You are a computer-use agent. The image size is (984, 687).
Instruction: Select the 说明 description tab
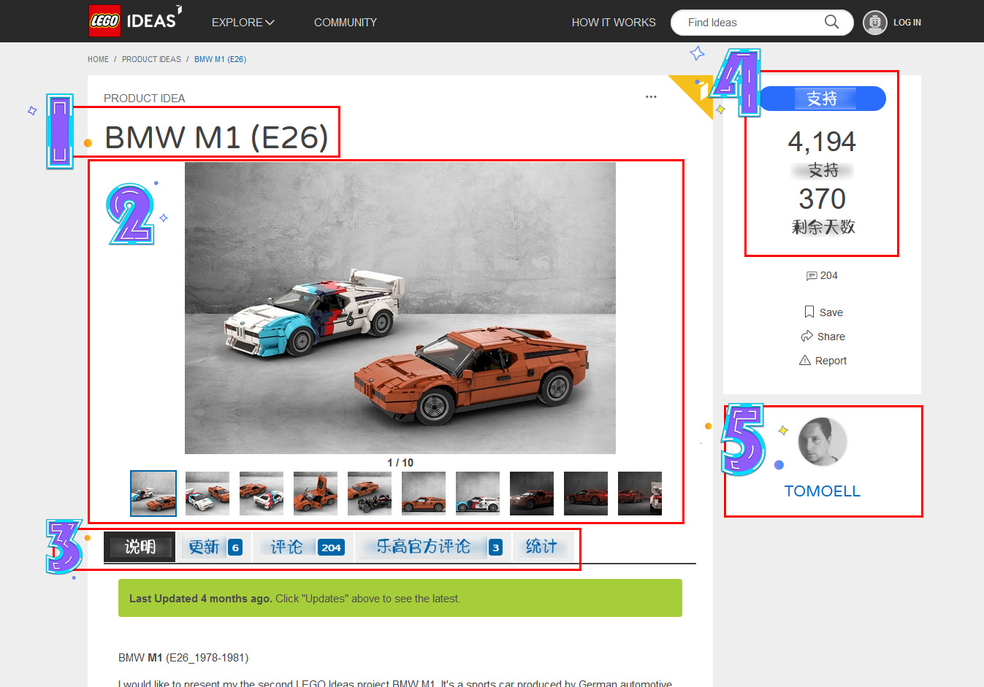tap(140, 547)
